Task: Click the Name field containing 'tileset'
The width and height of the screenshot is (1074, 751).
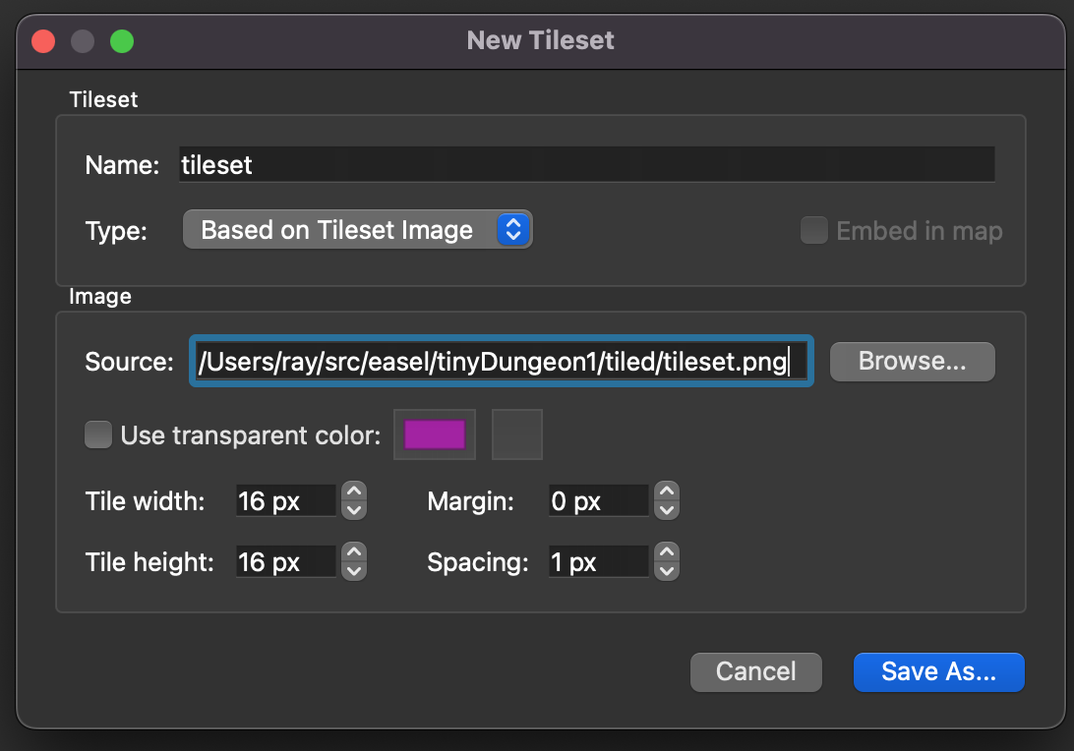Action: [587, 164]
